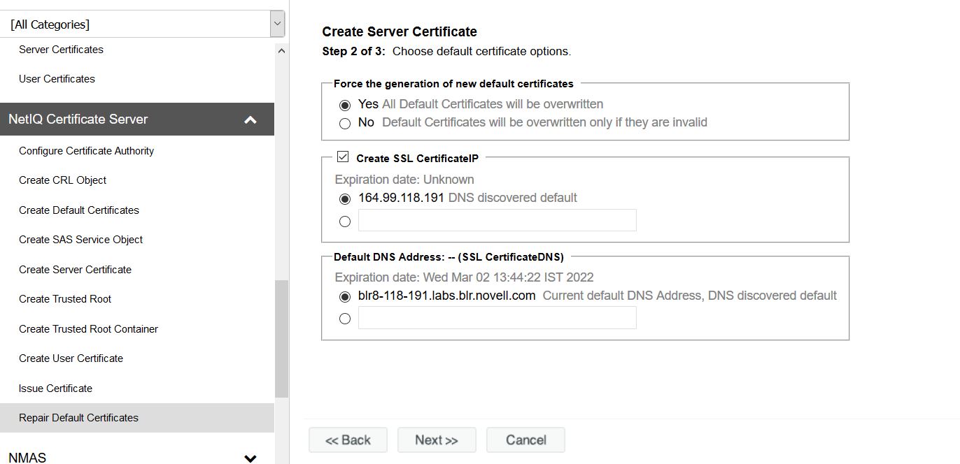Open the Server Certificates link
The height and width of the screenshot is (464, 960).
click(x=61, y=50)
